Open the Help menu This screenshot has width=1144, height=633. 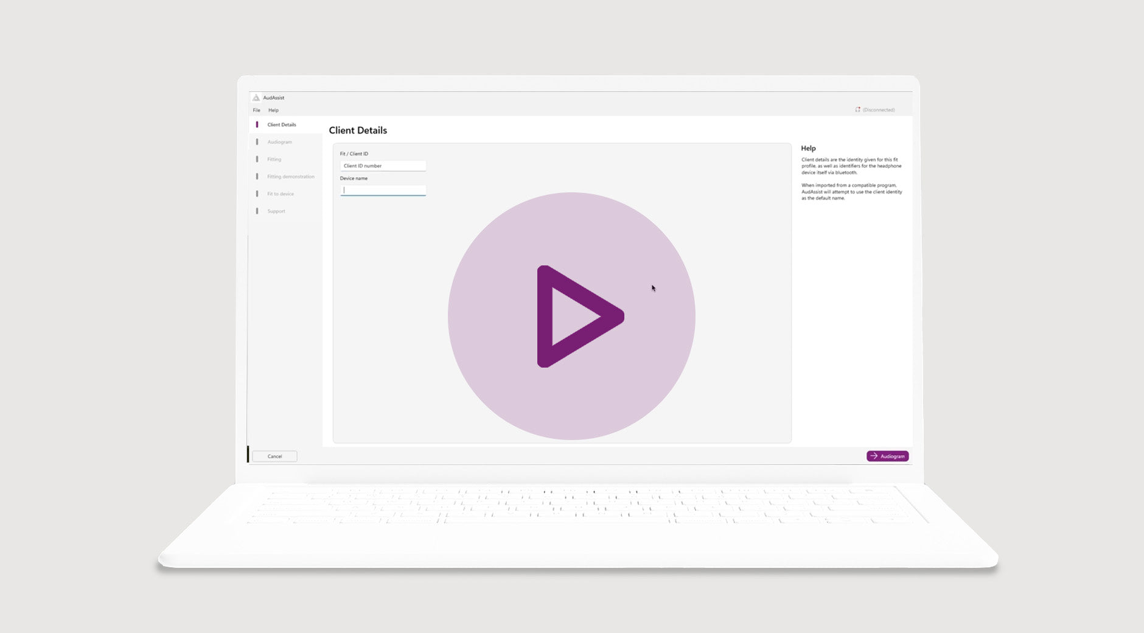(x=273, y=110)
